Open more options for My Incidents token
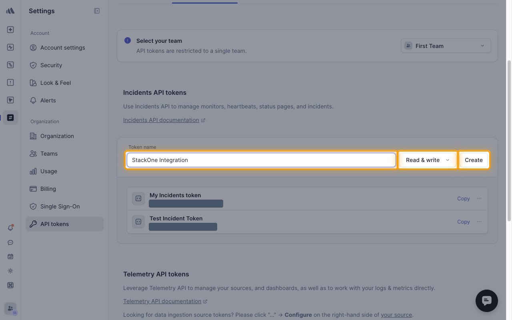The height and width of the screenshot is (320, 512). click(x=479, y=198)
